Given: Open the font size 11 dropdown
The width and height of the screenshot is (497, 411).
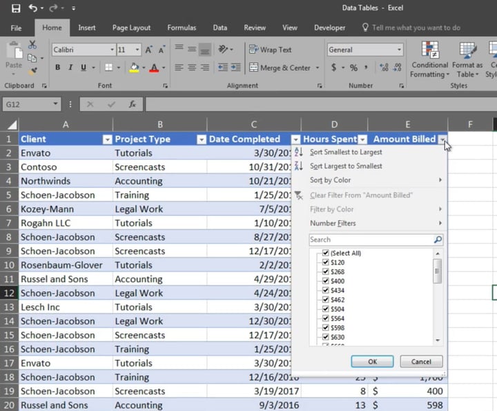Looking at the screenshot, I should [x=137, y=50].
